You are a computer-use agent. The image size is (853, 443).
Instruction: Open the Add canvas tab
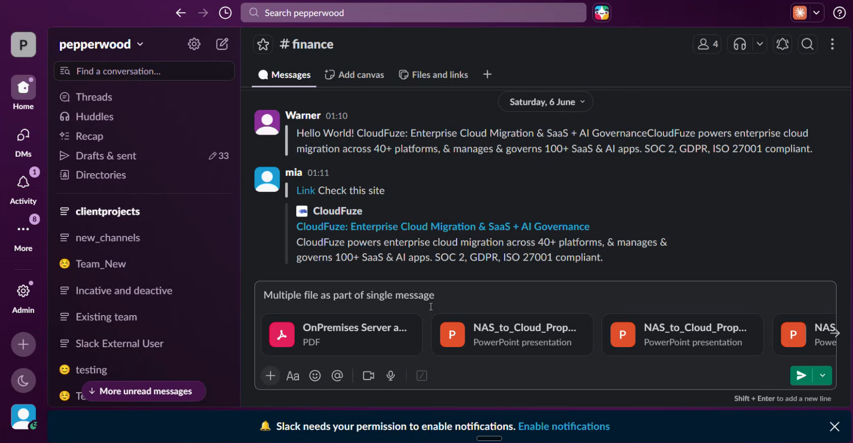click(x=354, y=75)
